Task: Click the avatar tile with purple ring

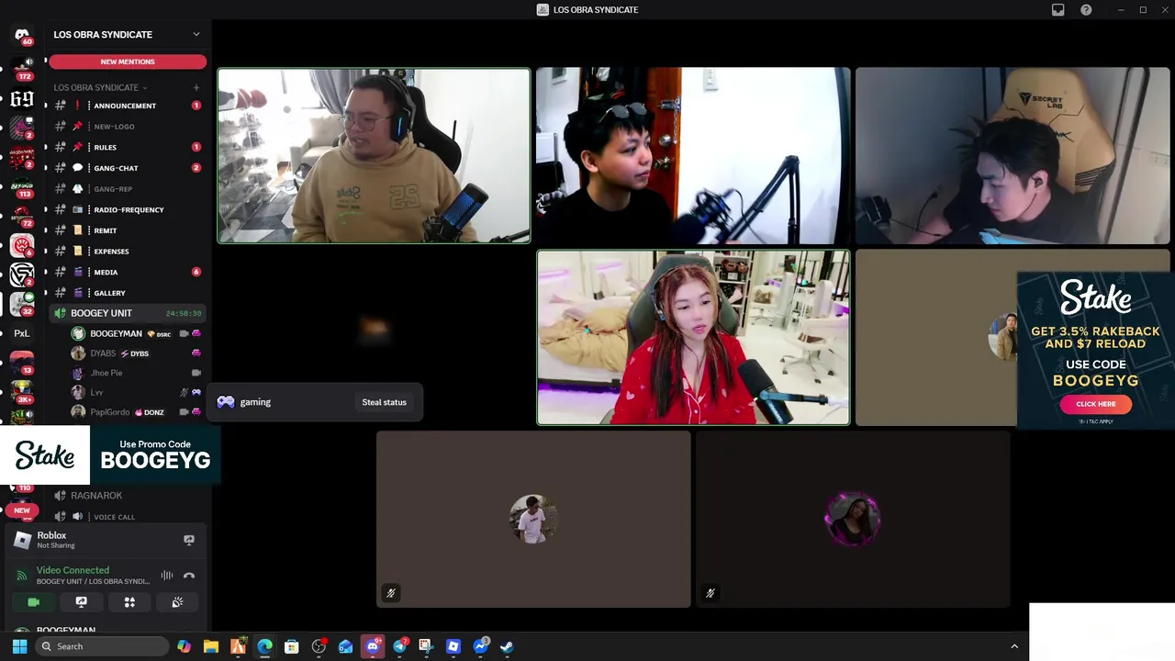Action: click(x=853, y=520)
